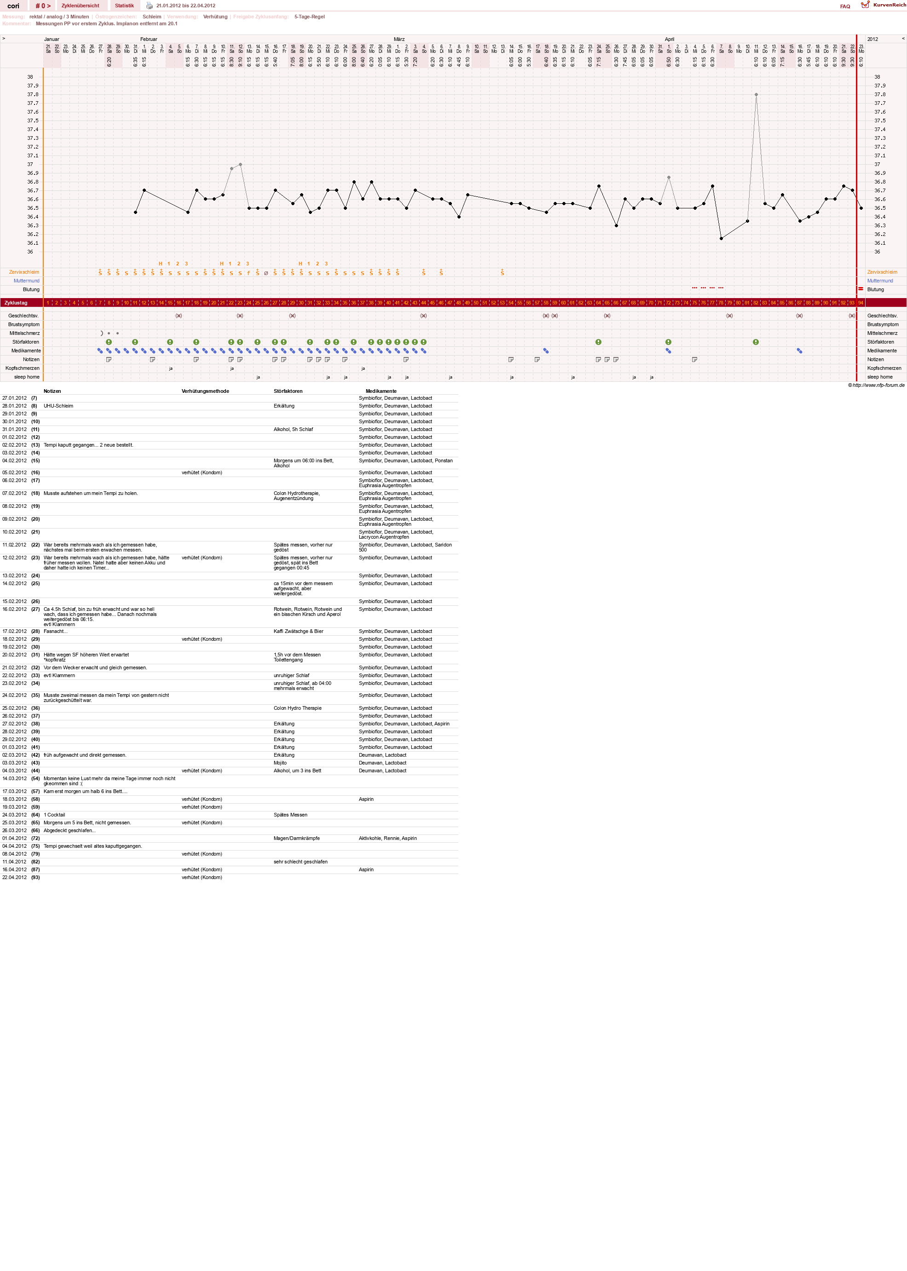Click the KurvenReich text link
The height and width of the screenshot is (1271, 907).
point(890,5)
